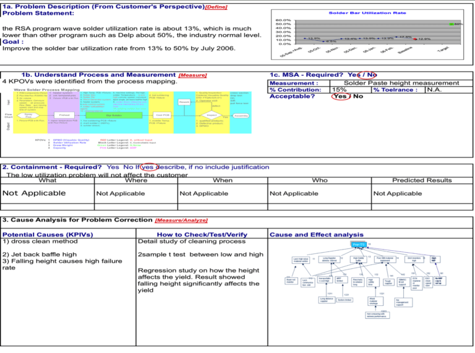Select the Rework box in process map
Screen dimensions: 475x353
click(x=184, y=102)
